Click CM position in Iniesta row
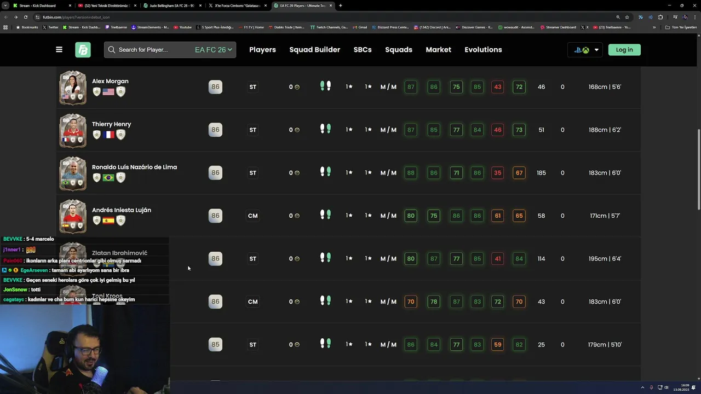The image size is (701, 394). [252, 216]
